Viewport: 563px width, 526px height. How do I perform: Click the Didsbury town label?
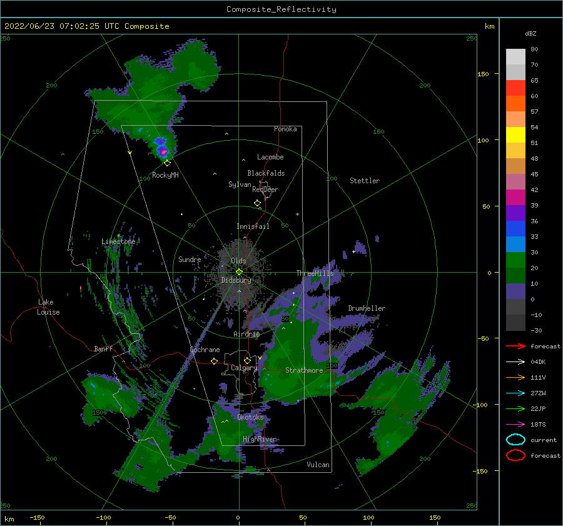[236, 280]
